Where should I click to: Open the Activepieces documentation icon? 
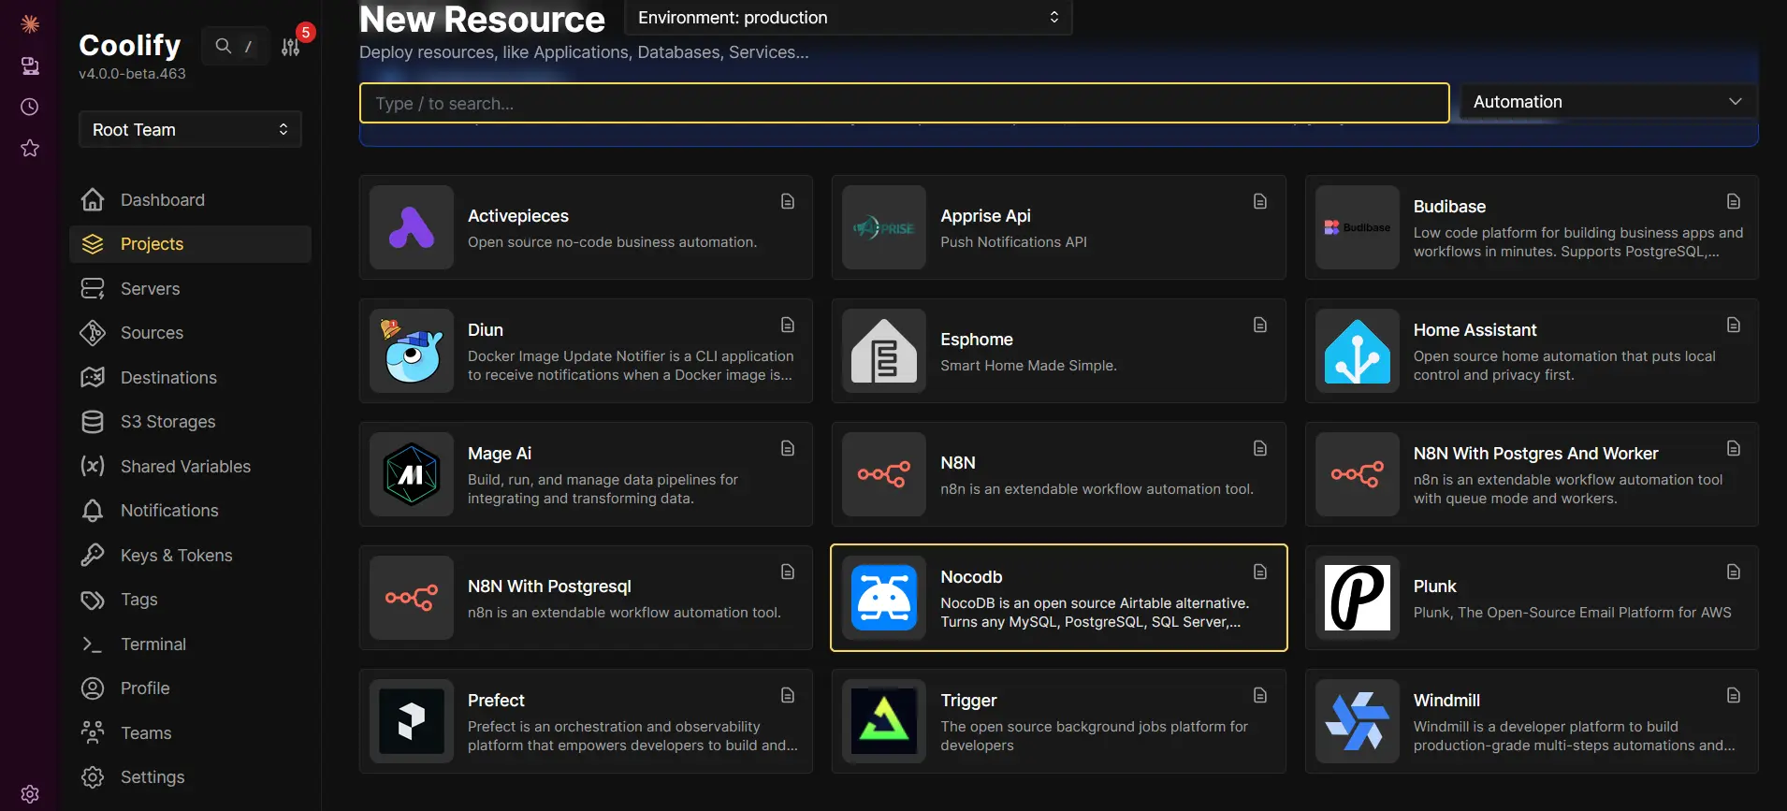[788, 201]
